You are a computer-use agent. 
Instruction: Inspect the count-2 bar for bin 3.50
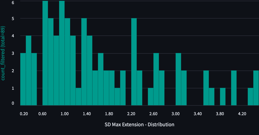(206, 88)
